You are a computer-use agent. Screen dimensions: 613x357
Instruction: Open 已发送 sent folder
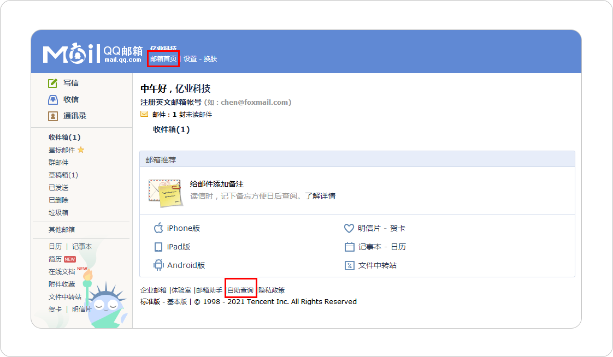pyautogui.click(x=58, y=187)
